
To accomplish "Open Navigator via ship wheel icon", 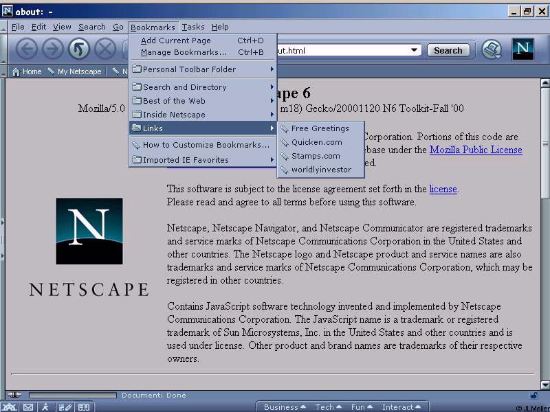I will click(x=9, y=407).
